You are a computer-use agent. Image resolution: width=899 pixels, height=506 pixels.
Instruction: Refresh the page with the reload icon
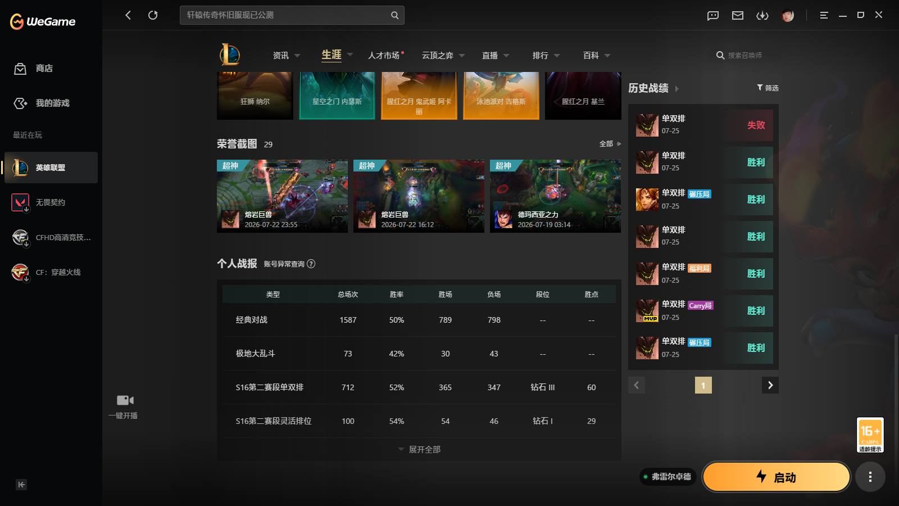click(x=153, y=15)
